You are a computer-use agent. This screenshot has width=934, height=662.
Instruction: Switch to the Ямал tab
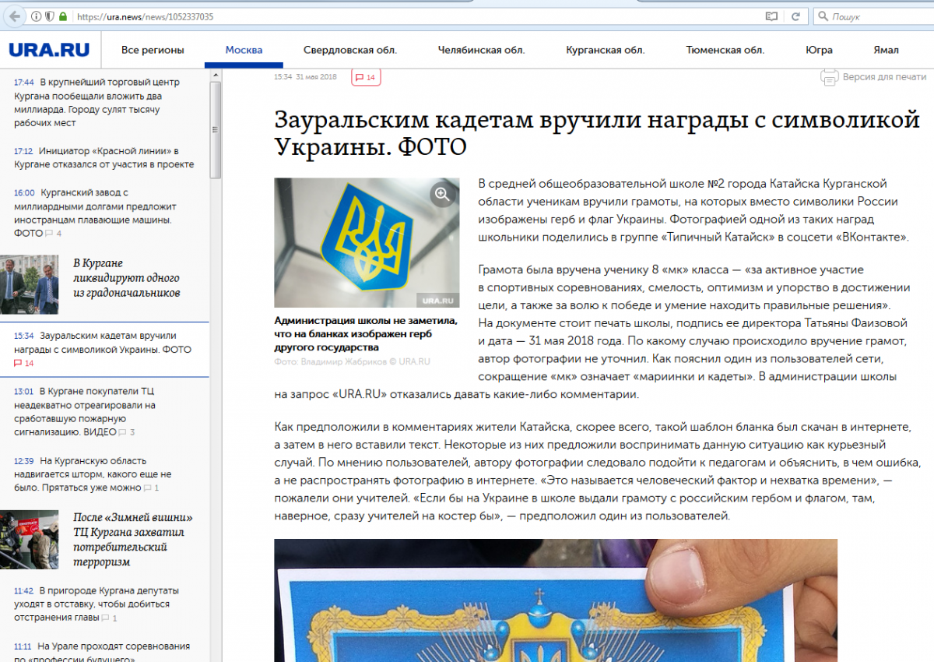pos(886,50)
